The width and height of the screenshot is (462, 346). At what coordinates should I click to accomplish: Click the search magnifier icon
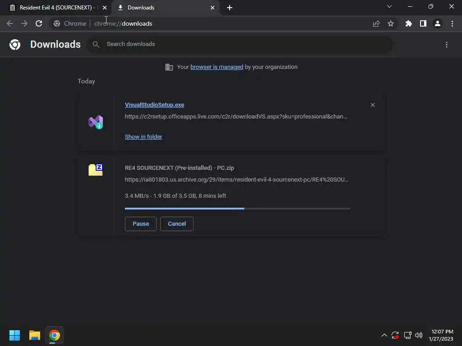click(x=96, y=45)
